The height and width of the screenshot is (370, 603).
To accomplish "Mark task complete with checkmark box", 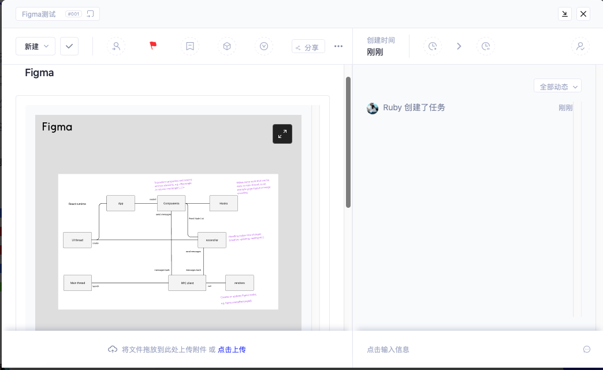I will click(69, 46).
